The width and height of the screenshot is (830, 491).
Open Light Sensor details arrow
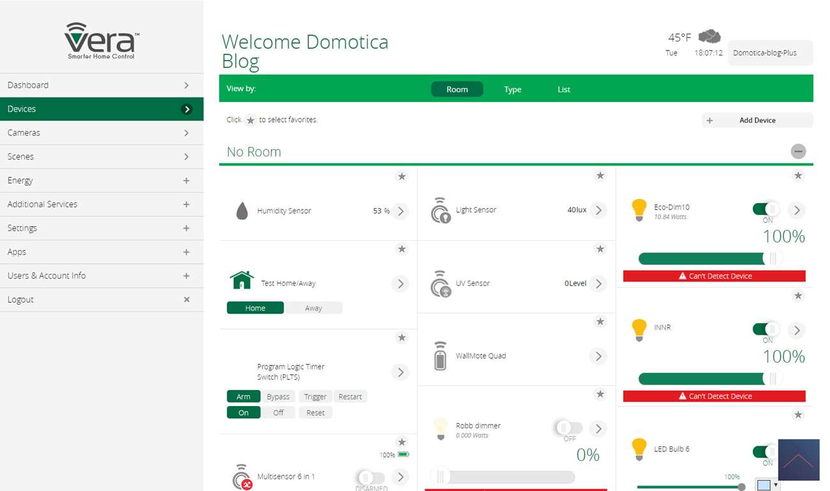(598, 210)
